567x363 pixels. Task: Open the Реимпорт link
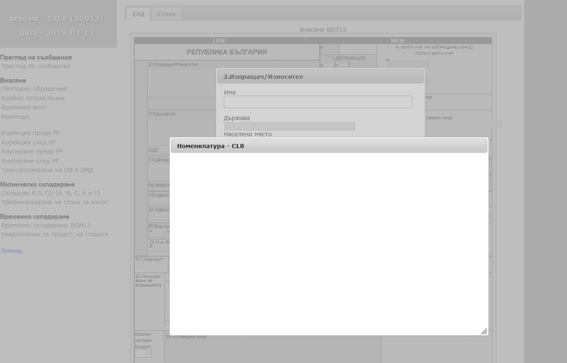click(16, 117)
